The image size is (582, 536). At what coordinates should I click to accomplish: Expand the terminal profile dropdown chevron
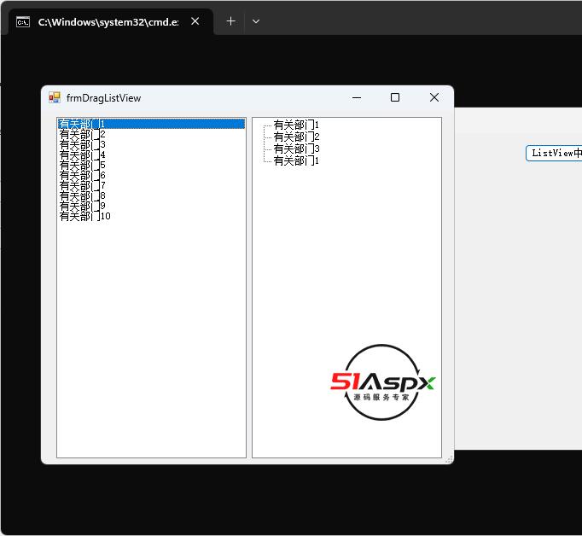coord(255,21)
